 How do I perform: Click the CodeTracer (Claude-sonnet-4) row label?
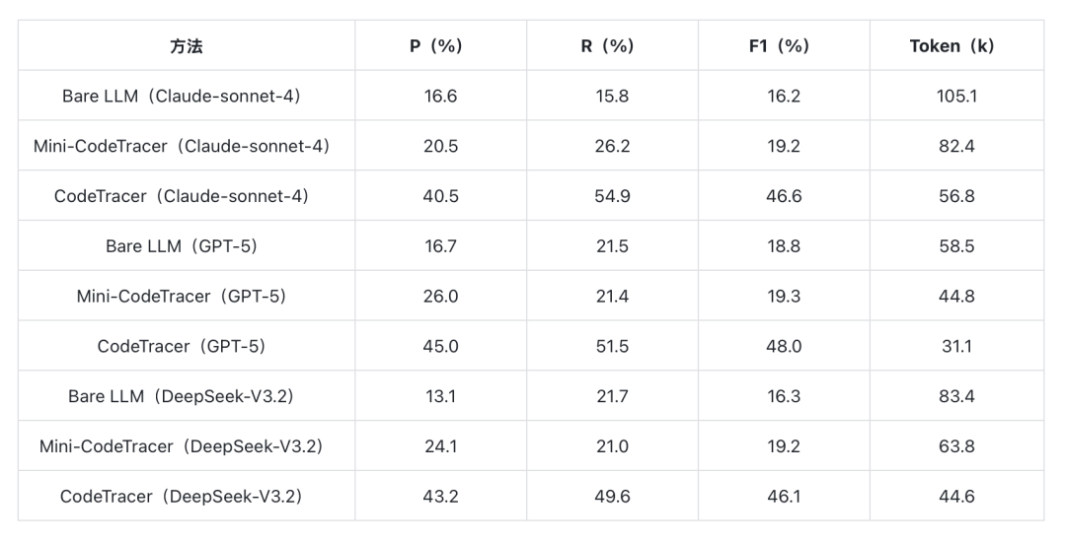[186, 196]
